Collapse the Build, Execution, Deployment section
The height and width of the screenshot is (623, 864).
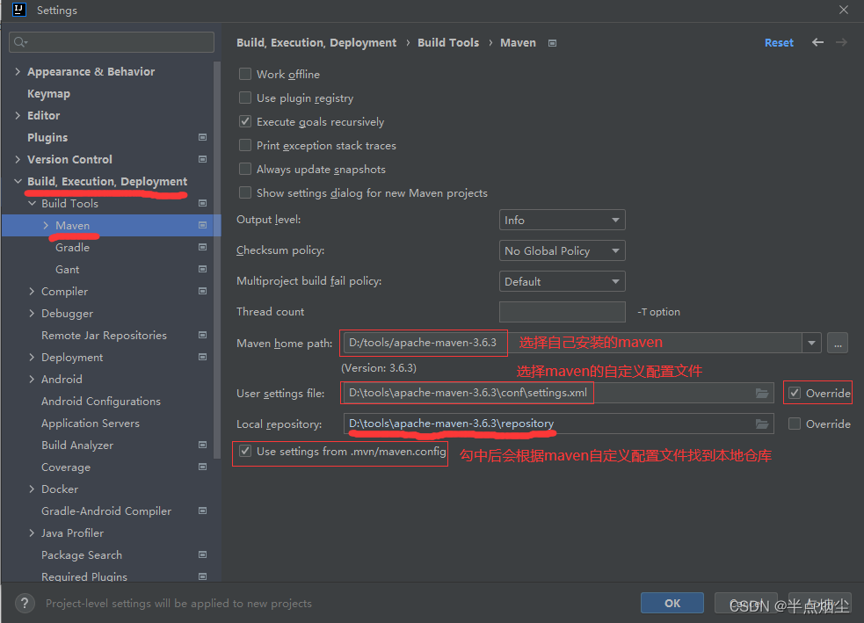pos(18,181)
